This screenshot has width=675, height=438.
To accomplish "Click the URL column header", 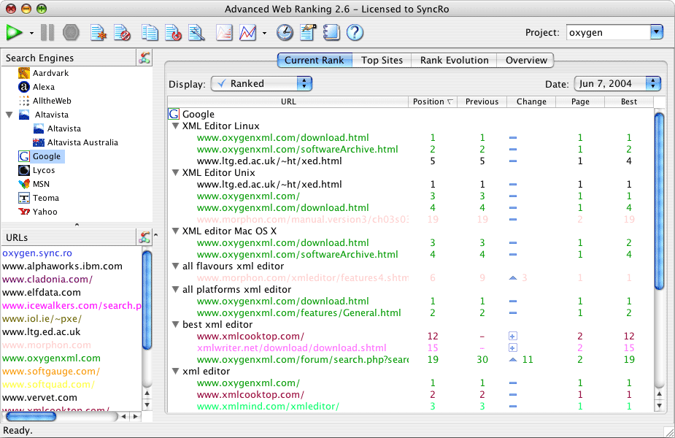I will click(288, 101).
